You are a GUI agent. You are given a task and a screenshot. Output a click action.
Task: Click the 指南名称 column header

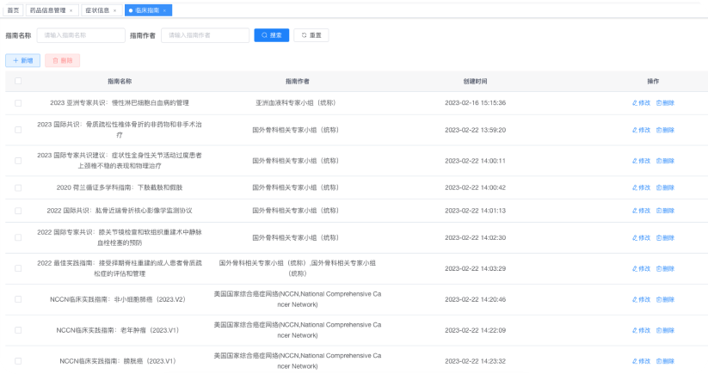(x=120, y=81)
